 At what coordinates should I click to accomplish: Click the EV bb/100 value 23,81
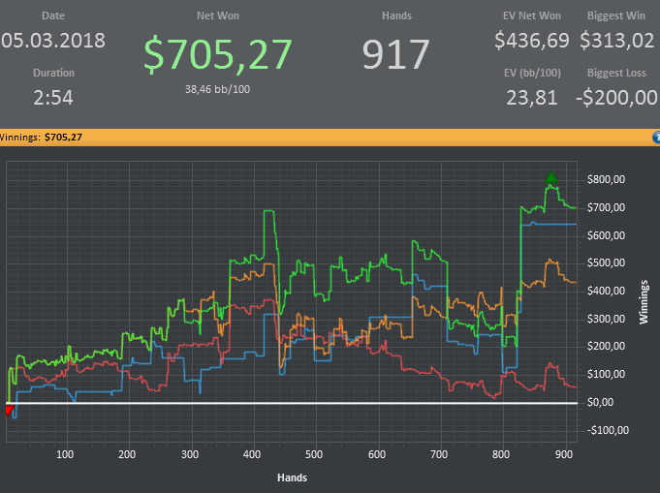pos(532,98)
